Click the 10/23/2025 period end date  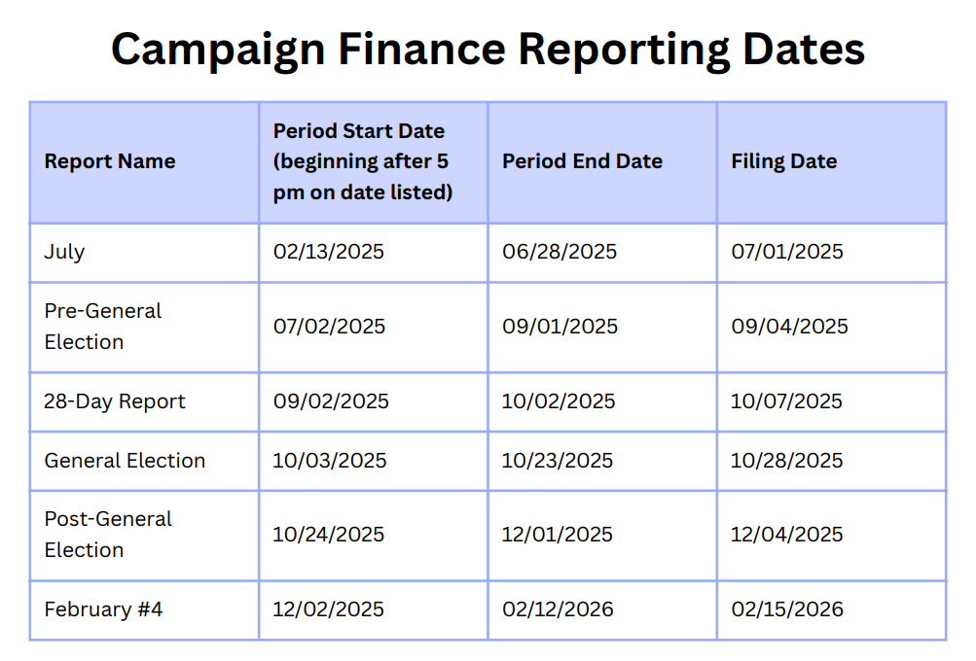coord(558,461)
